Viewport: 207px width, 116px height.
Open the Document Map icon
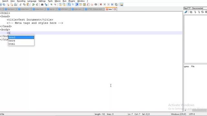click(x=84, y=5)
